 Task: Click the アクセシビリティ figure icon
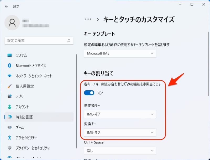[x=9, y=137]
